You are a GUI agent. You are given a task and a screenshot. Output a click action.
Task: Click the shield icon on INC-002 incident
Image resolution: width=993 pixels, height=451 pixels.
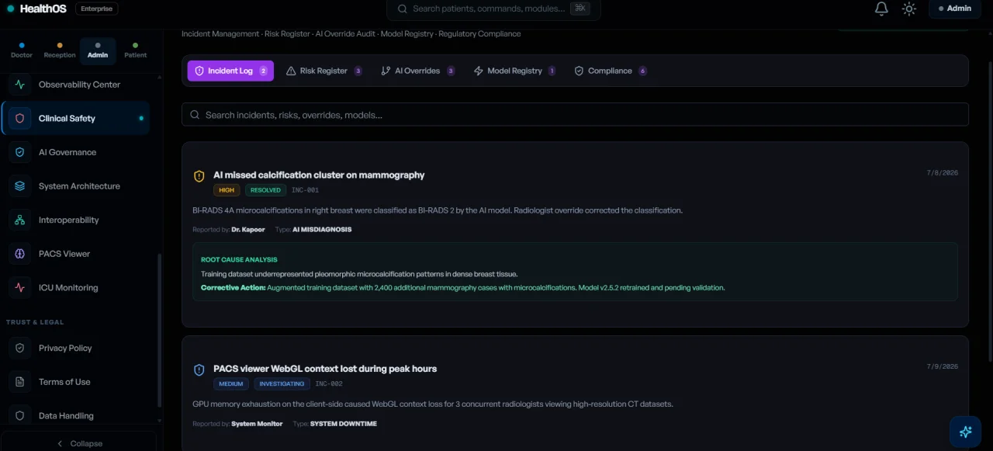tap(199, 370)
